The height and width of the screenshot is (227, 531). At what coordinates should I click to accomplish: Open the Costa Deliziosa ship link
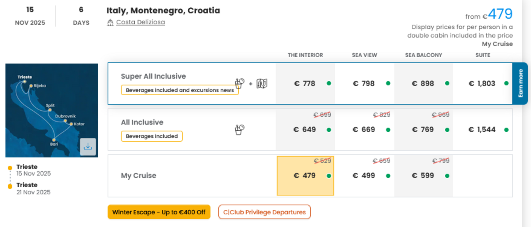141,22
